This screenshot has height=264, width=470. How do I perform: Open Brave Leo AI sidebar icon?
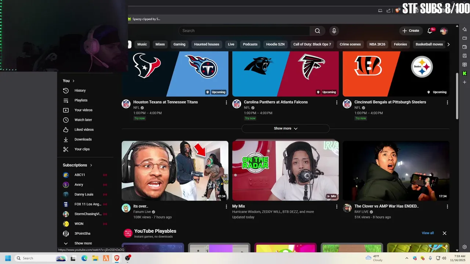(x=464, y=29)
